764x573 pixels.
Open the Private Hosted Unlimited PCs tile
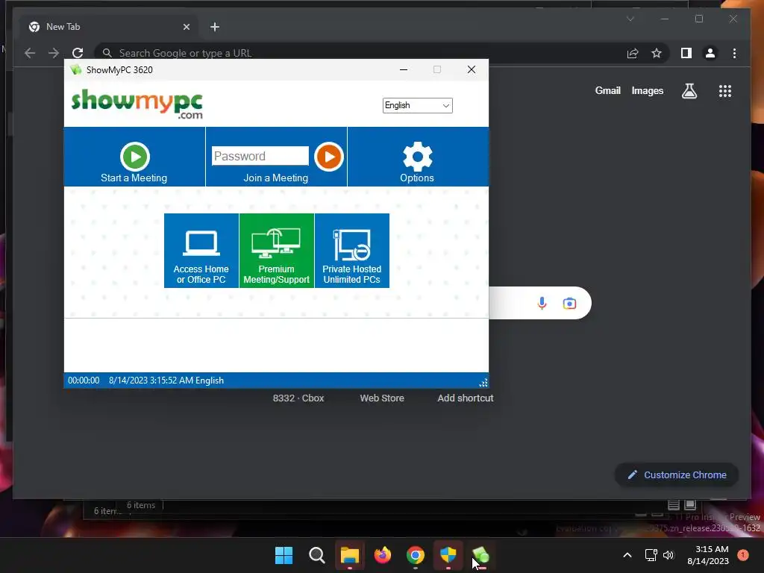352,251
